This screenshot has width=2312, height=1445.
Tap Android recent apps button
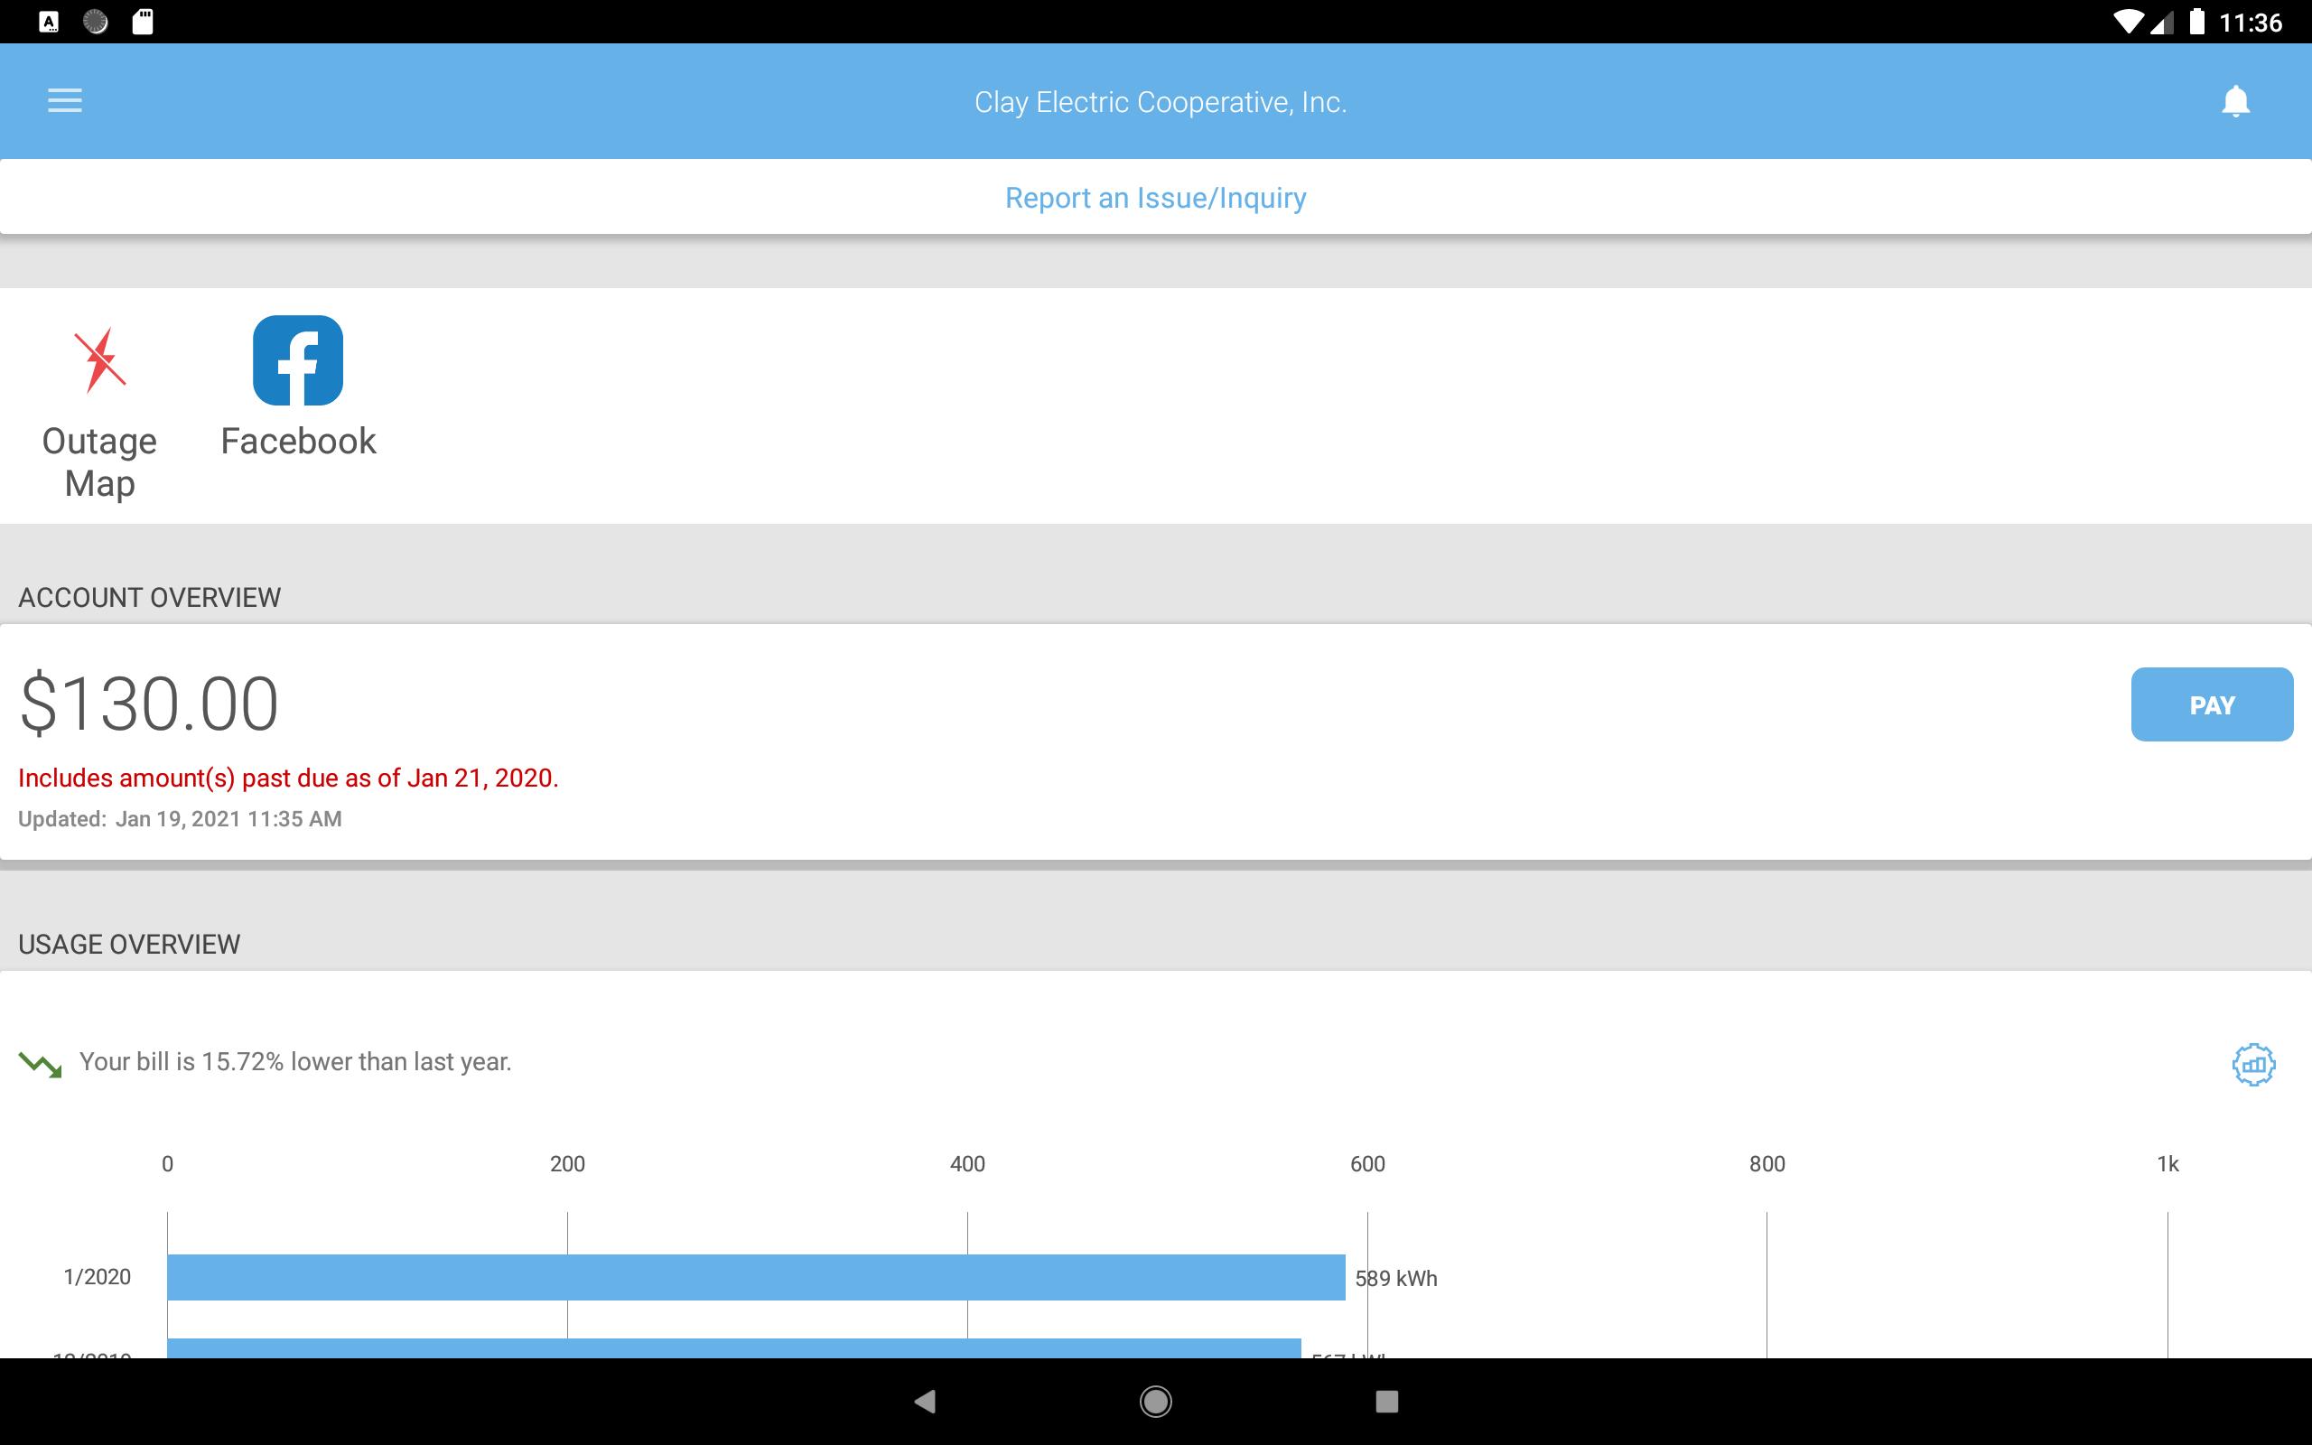point(1386,1402)
